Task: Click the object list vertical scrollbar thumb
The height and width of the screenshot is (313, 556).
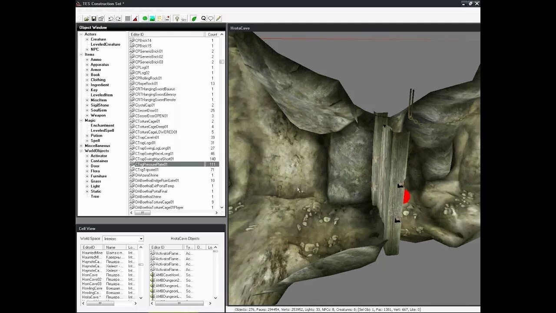Action: [x=222, y=62]
